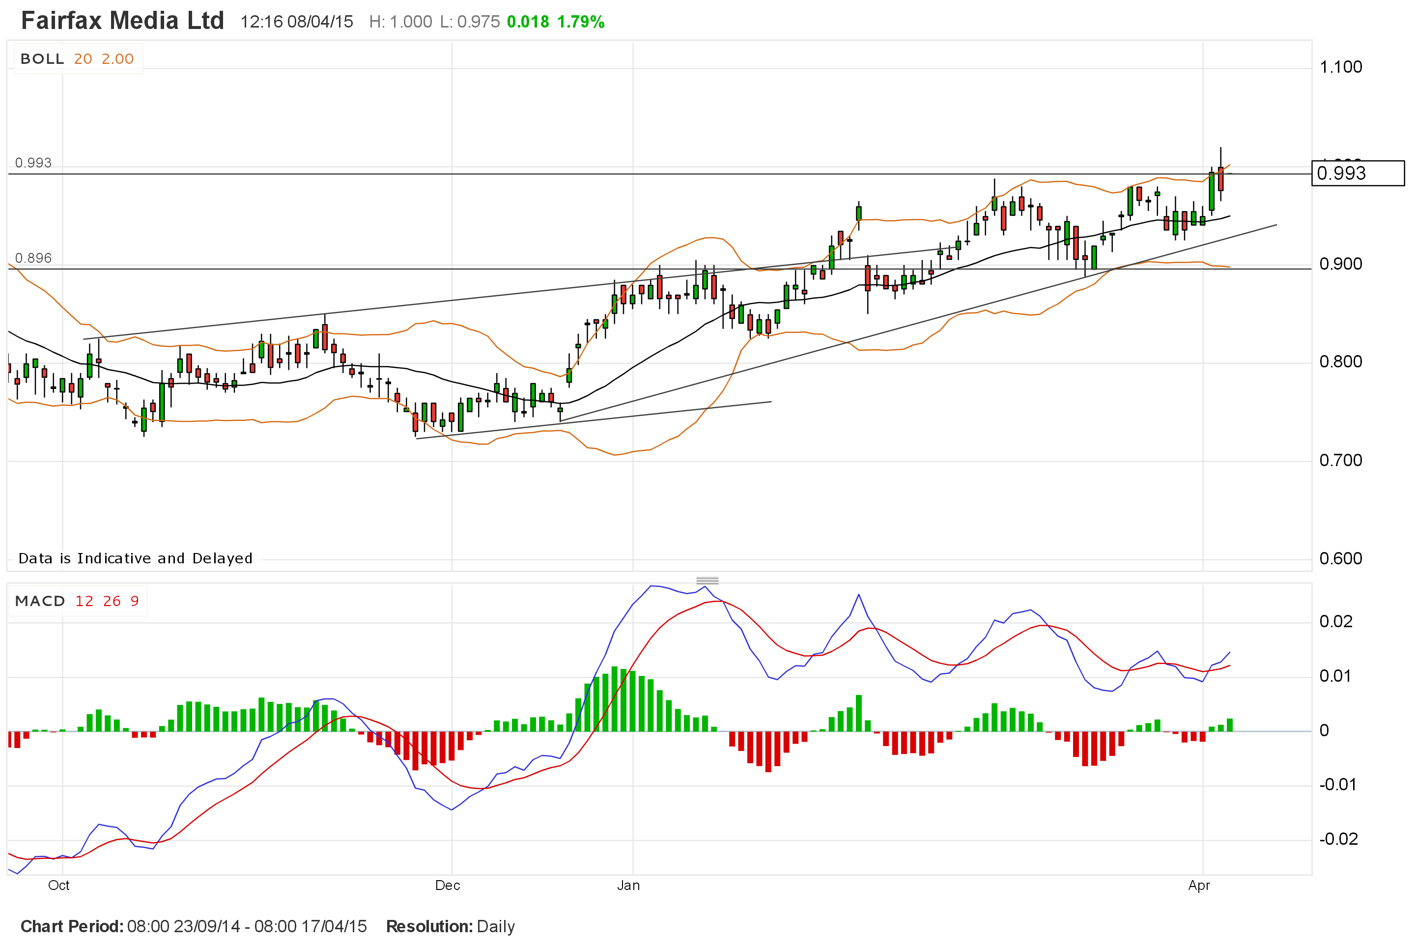The width and height of the screenshot is (1415, 943).
Task: Select the 0.993 current price box
Action: pyautogui.click(x=1358, y=173)
